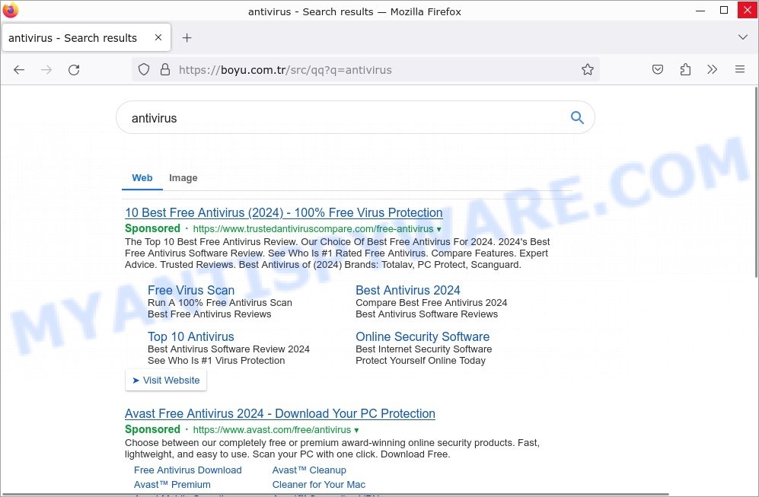Open 10 Best Free Antivirus (2024) link
This screenshot has height=497, width=759.
(284, 212)
